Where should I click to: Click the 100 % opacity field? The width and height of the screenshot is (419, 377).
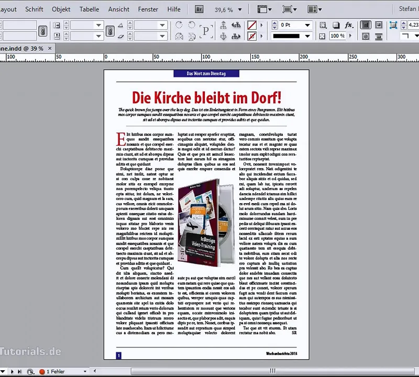tap(337, 36)
